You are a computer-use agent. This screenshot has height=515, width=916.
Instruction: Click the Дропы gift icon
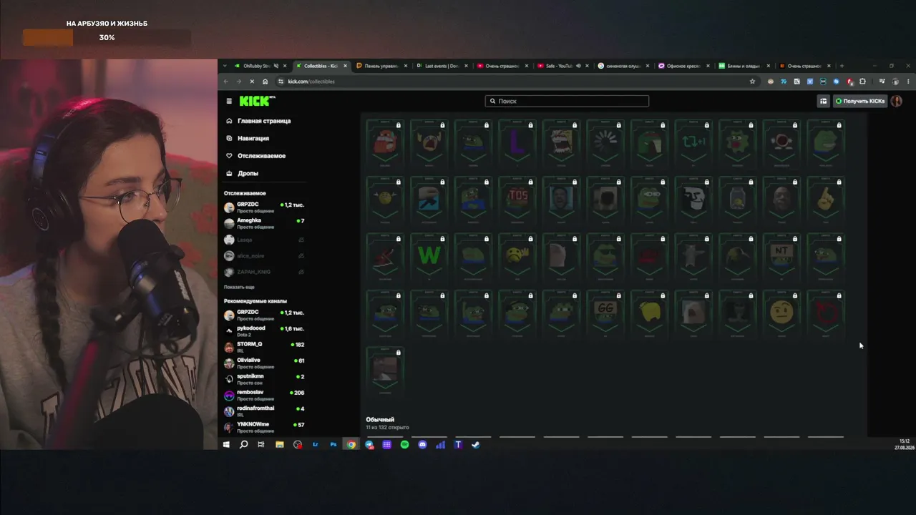click(229, 173)
